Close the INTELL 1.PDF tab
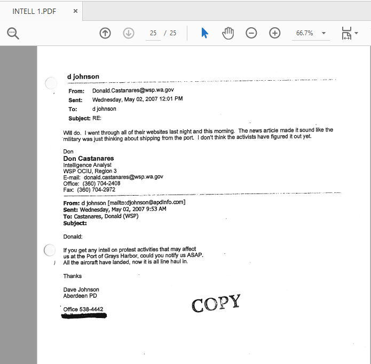 pyautogui.click(x=75, y=11)
